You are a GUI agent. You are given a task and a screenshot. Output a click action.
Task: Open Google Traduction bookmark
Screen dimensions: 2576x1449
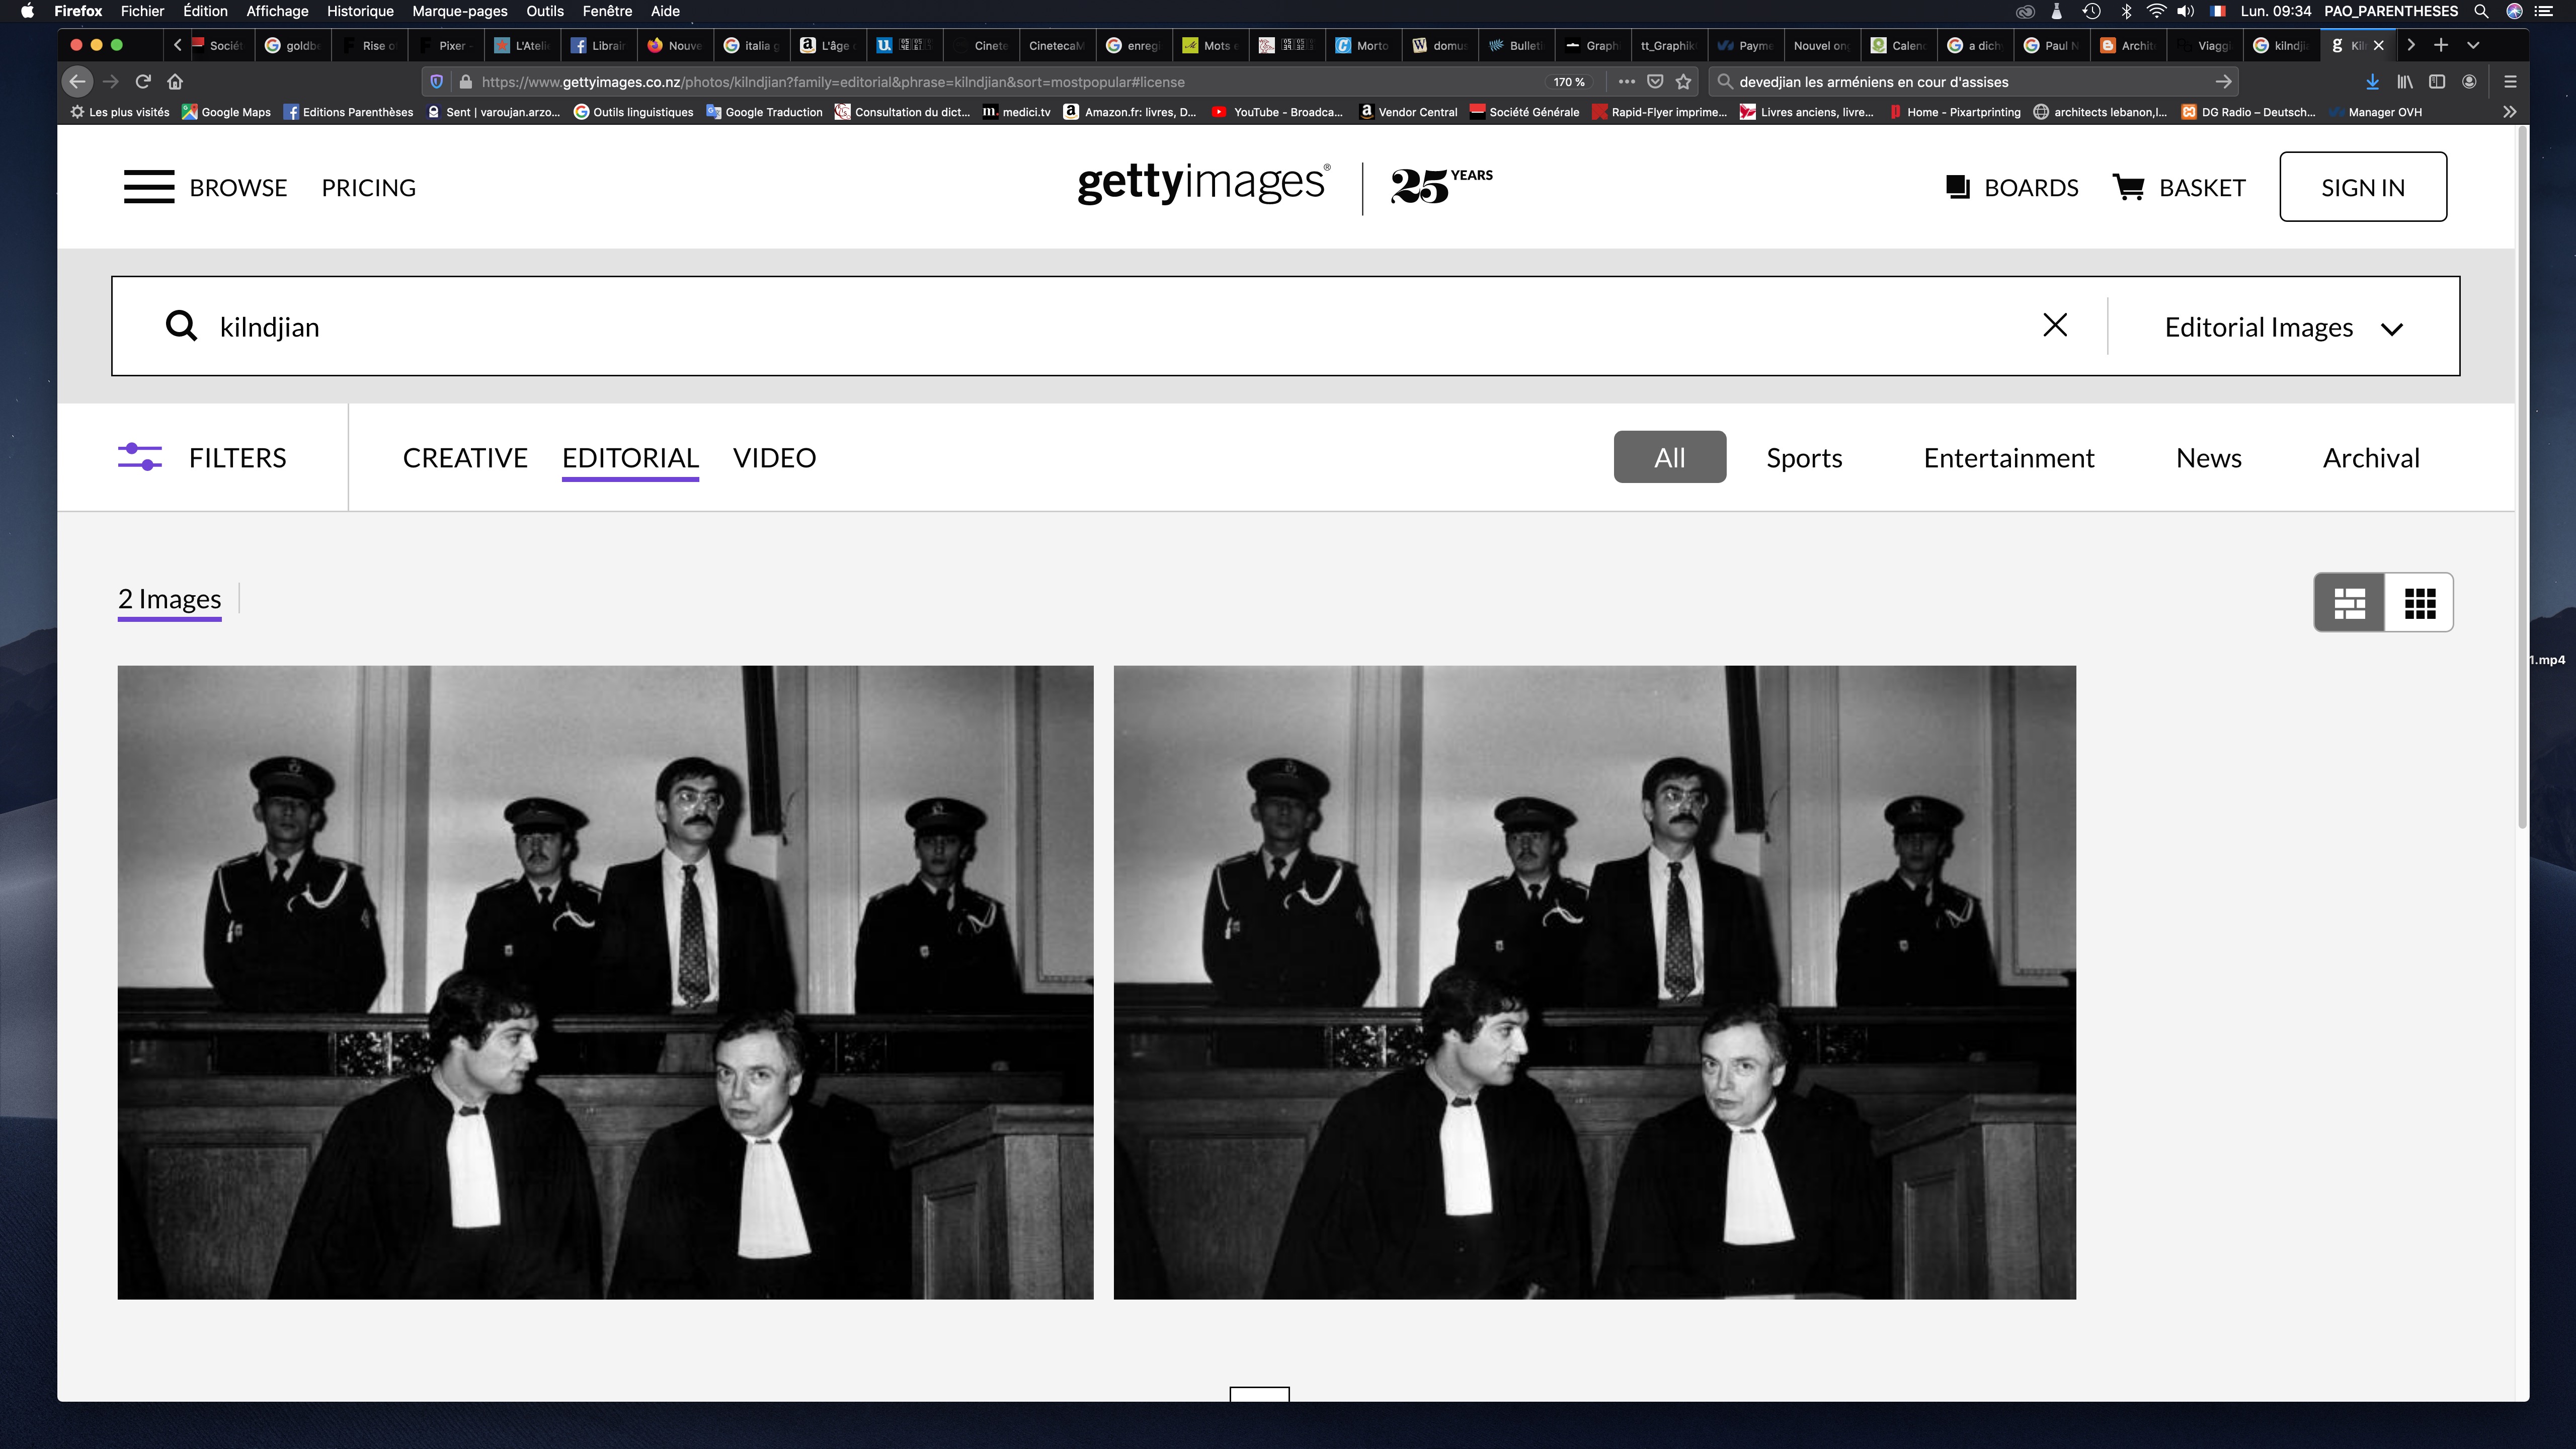pos(764,112)
